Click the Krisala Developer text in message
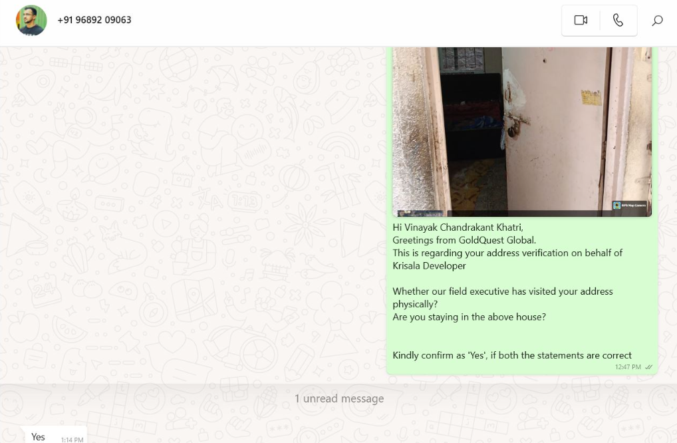The width and height of the screenshot is (677, 443). [x=429, y=265]
